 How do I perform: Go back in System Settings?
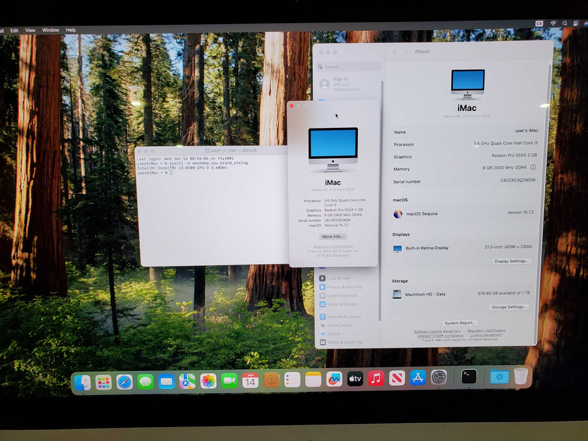pos(395,52)
